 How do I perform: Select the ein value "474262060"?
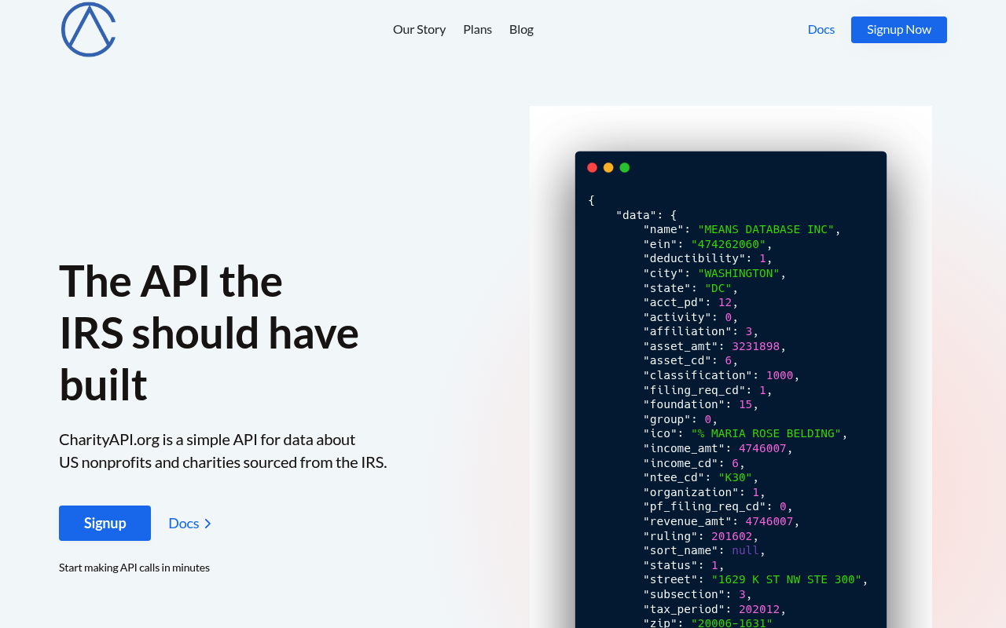click(x=729, y=244)
